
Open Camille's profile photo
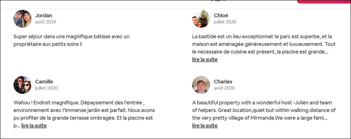click(22, 85)
